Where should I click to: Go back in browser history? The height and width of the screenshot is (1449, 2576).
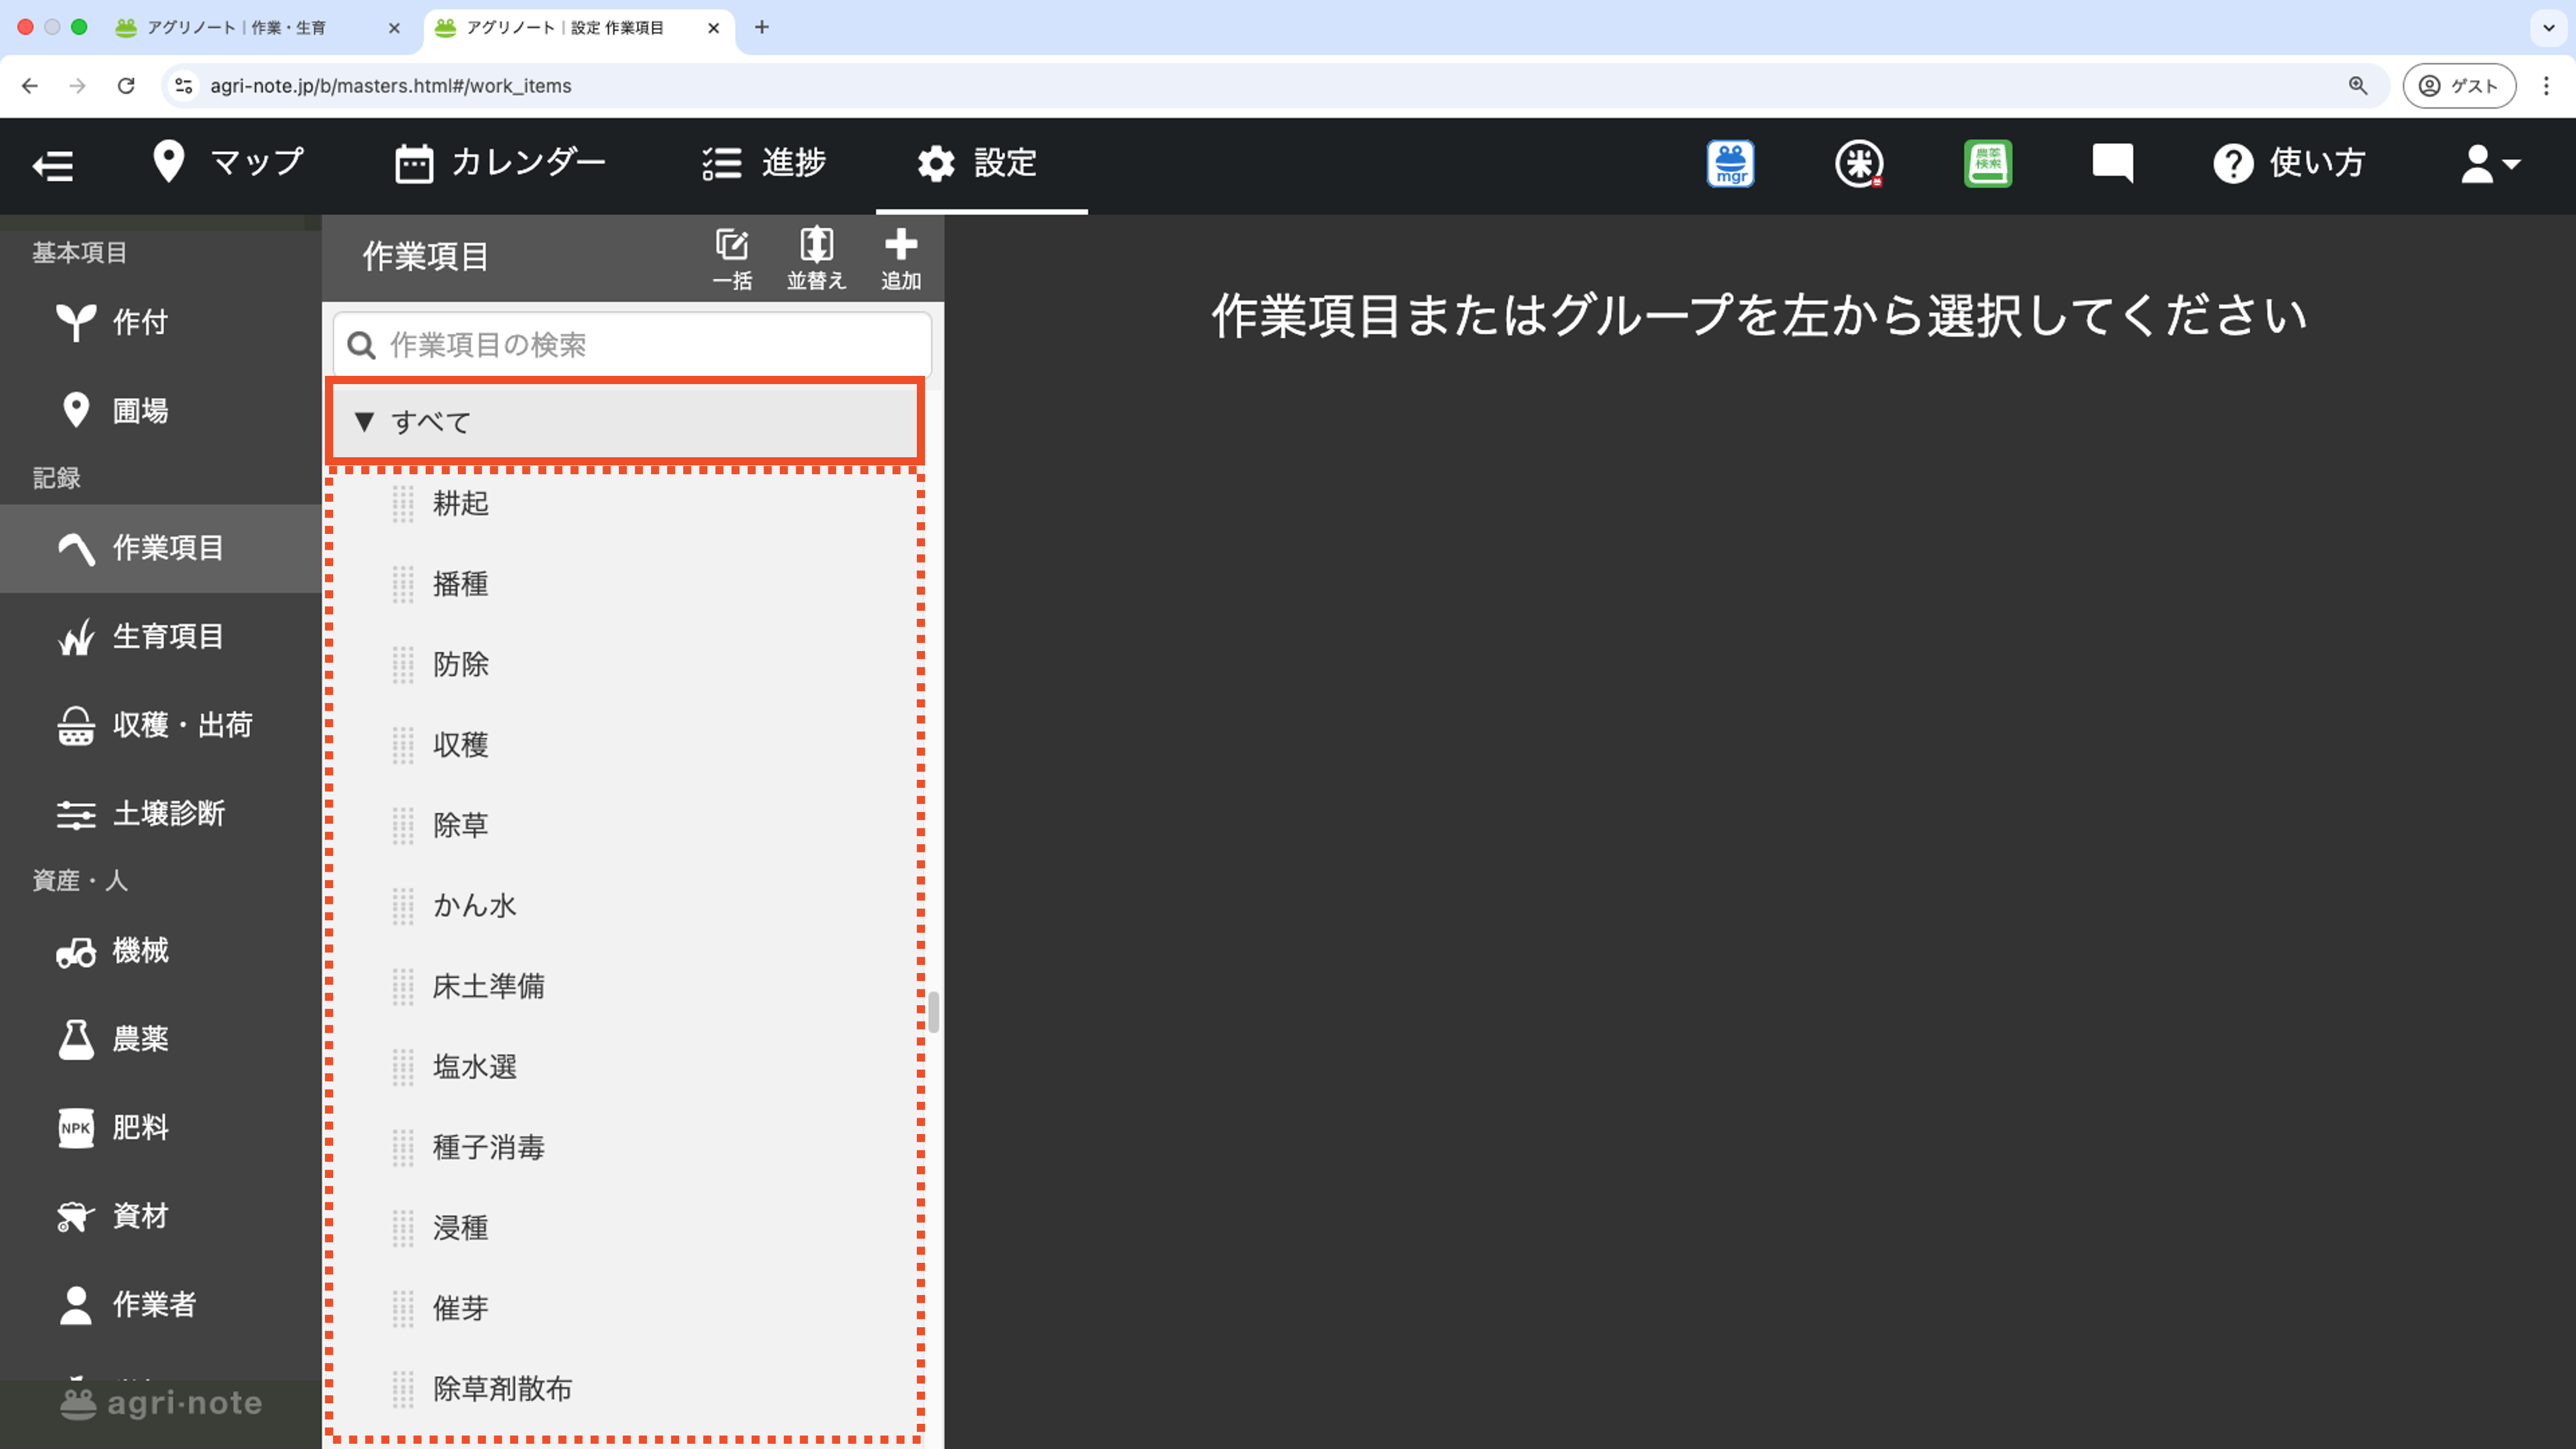tap(30, 86)
